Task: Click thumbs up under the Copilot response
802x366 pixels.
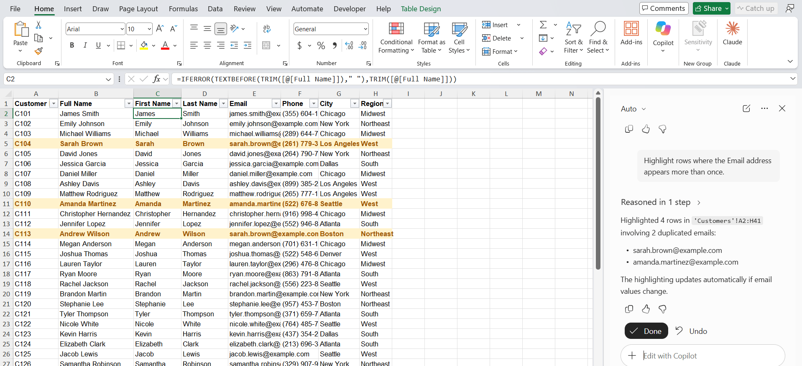Action: [646, 309]
